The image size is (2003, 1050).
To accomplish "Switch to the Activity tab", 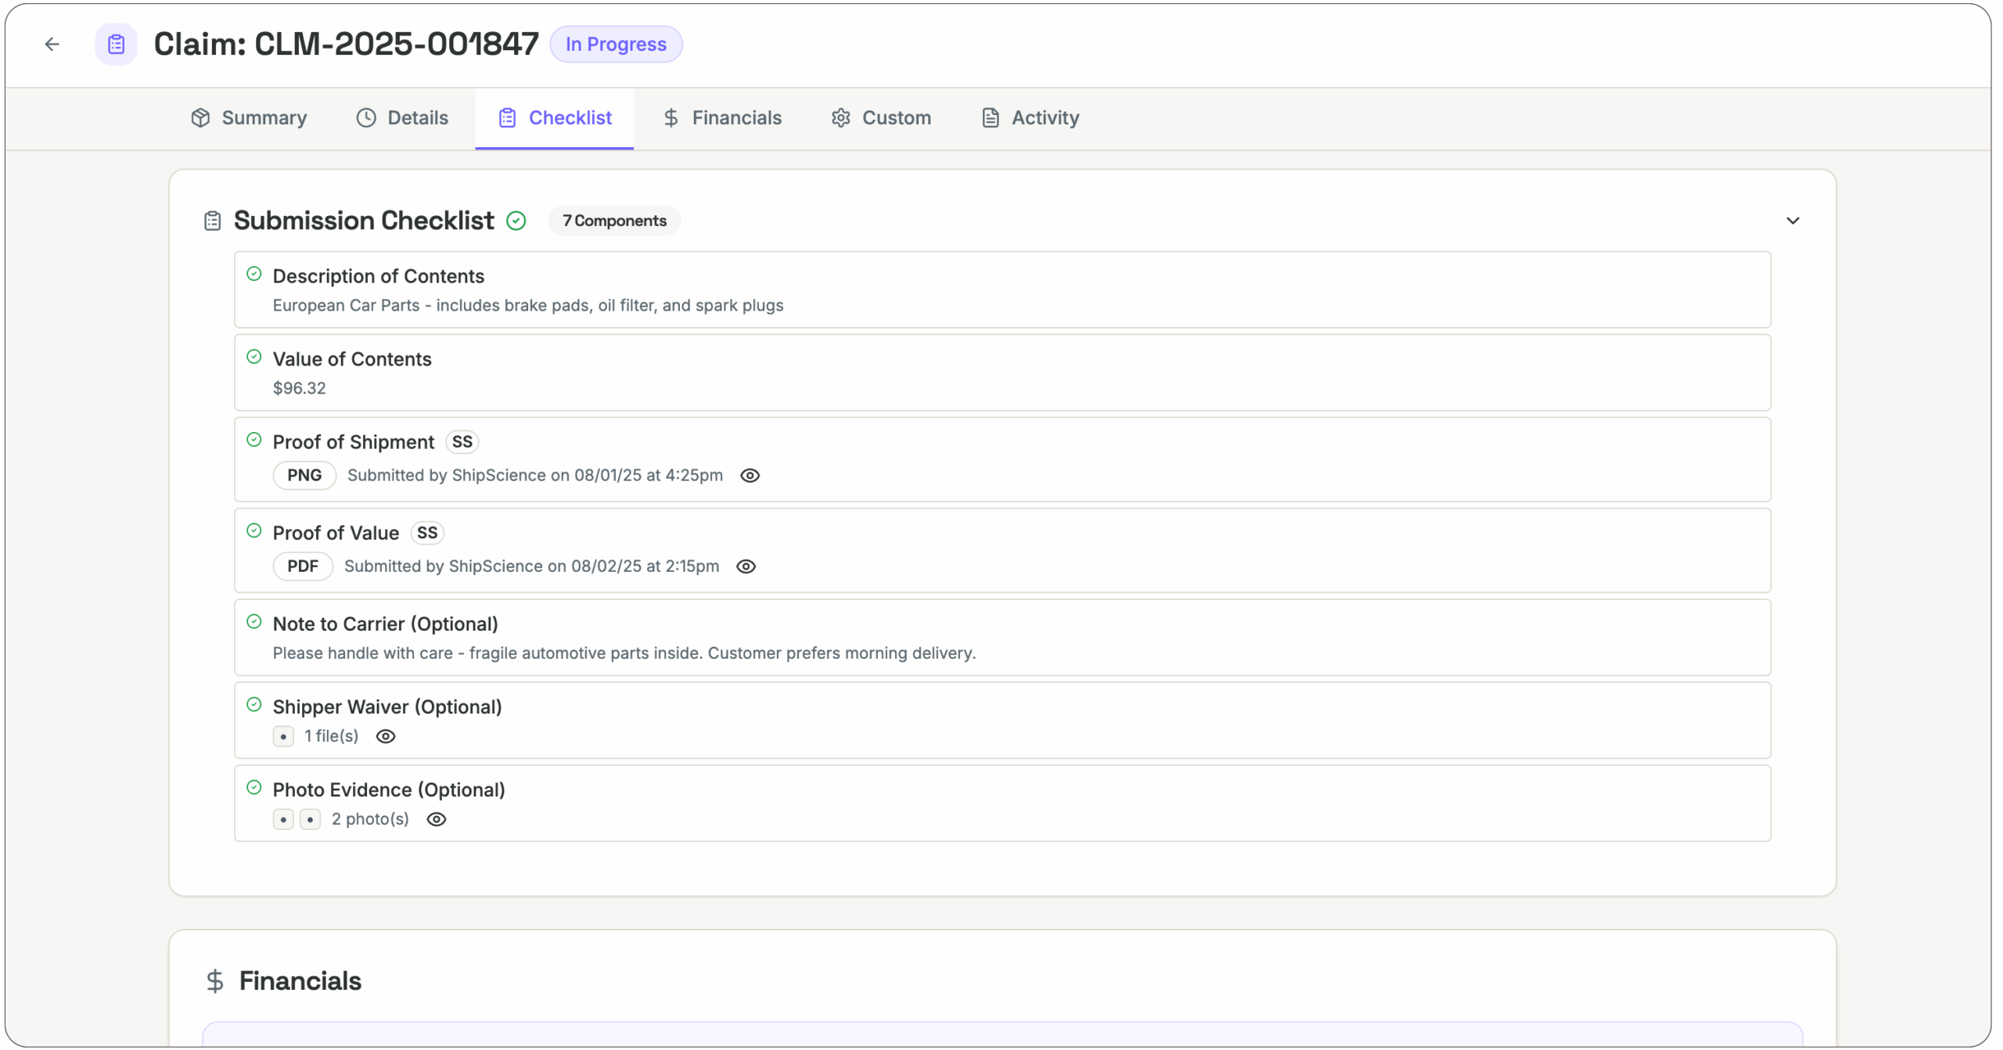I will [x=1030, y=118].
